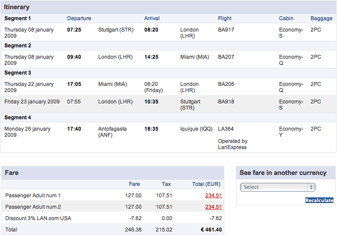This screenshot has width=337, height=235.
Task: Select flight number BA207
Action: point(226,57)
